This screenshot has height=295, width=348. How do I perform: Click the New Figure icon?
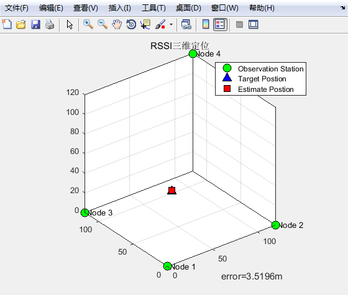7,24
